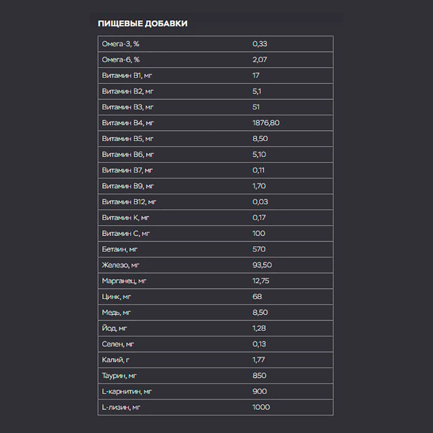Select the Железо value 93,50
The width and height of the screenshot is (433, 433).
pyautogui.click(x=262, y=265)
